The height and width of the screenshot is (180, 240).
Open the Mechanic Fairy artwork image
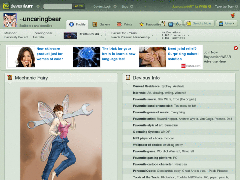61,133
